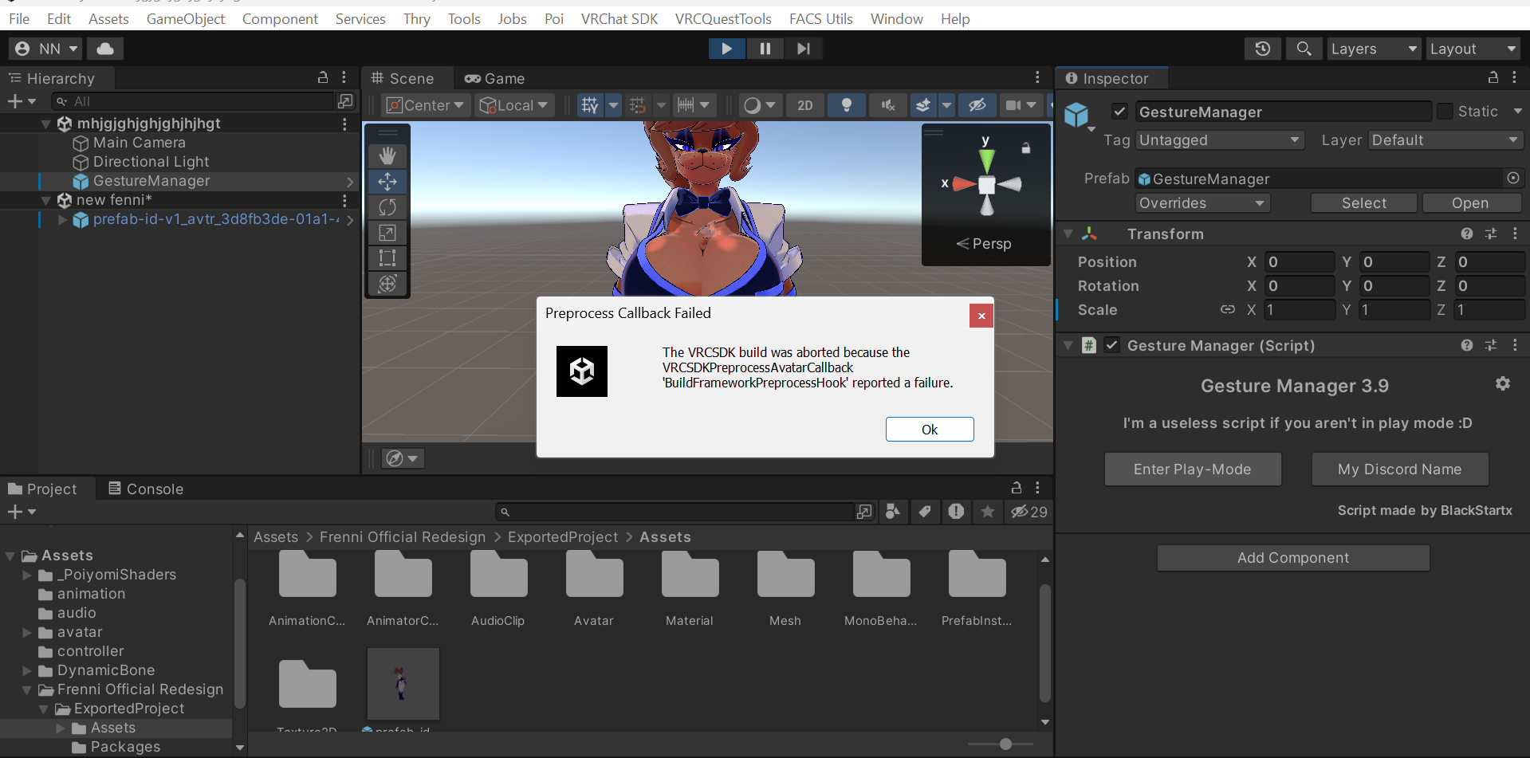
Task: Collapse the Transform component
Action: pyautogui.click(x=1068, y=234)
